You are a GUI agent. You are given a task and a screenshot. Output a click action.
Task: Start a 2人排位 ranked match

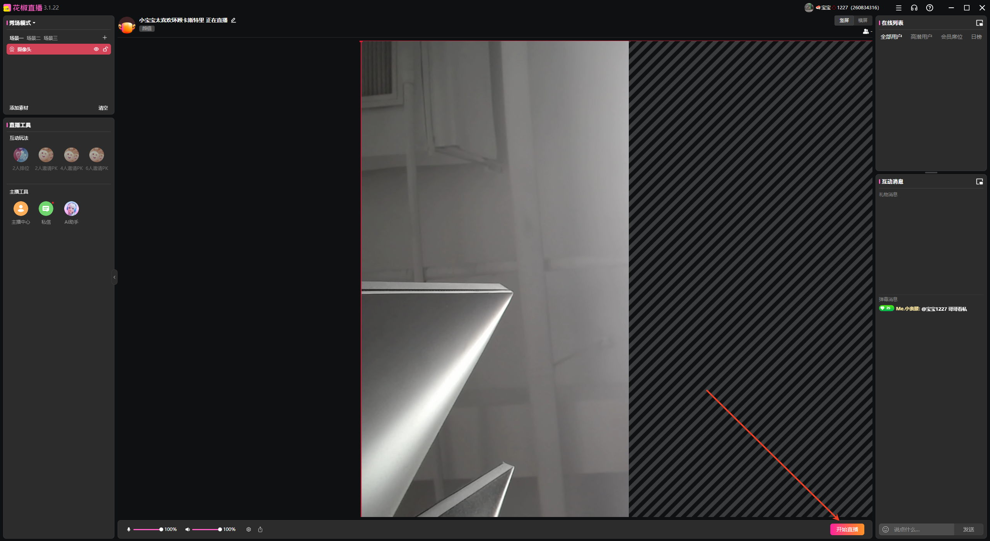click(x=21, y=155)
